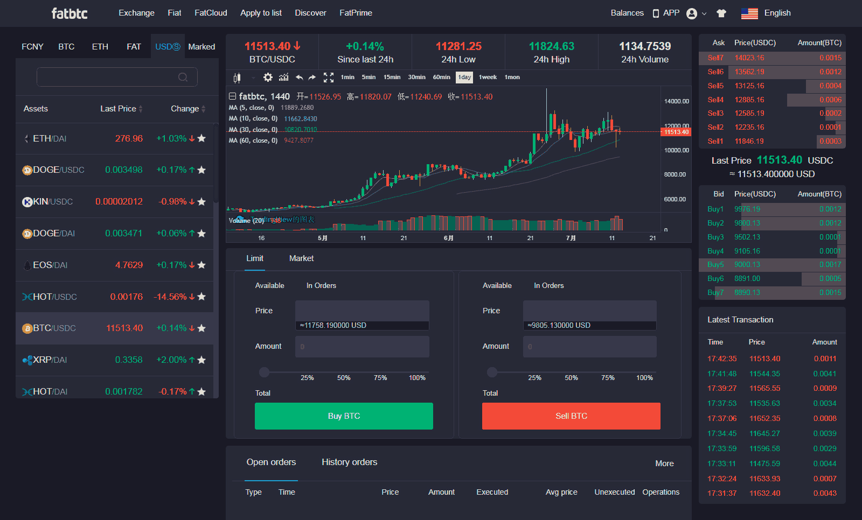
Task: Redo chart action
Action: point(312,78)
